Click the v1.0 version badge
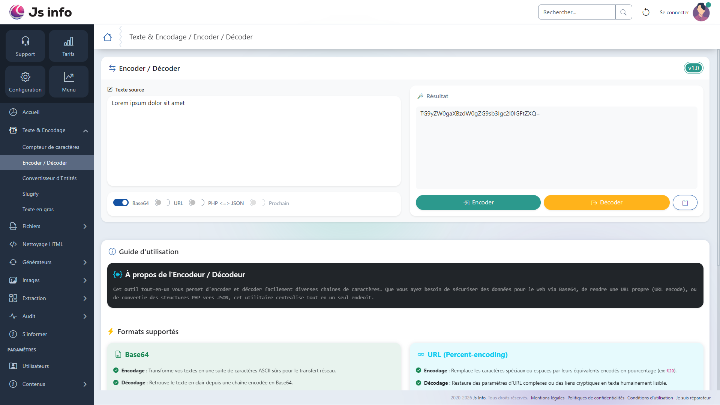720x405 pixels. pos(693,68)
